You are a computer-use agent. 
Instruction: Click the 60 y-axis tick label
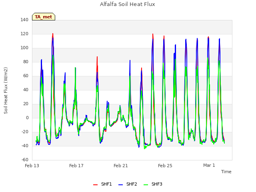pos(26,76)
